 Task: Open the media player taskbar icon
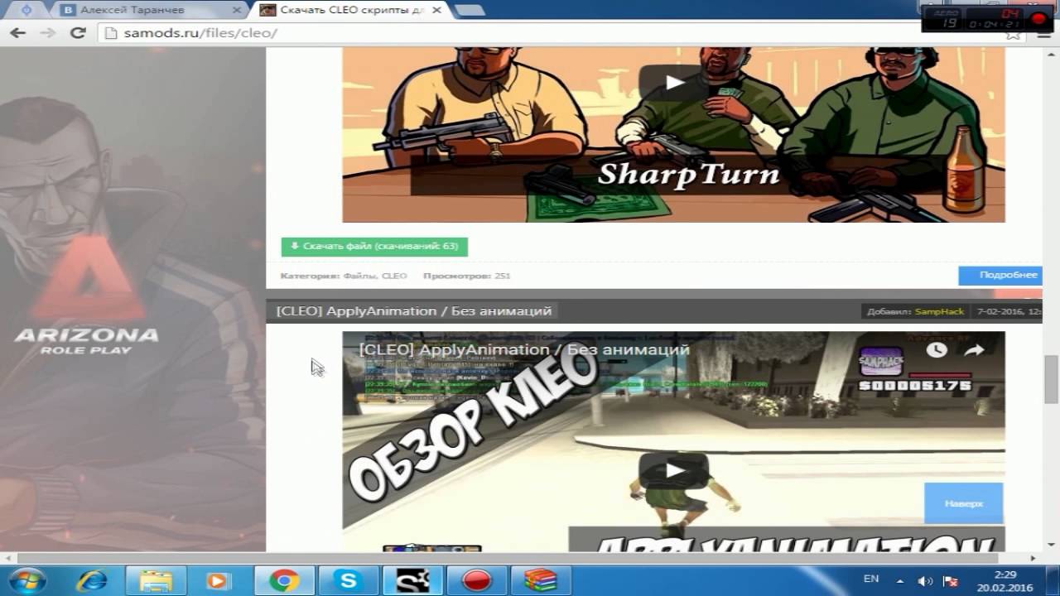click(x=219, y=580)
